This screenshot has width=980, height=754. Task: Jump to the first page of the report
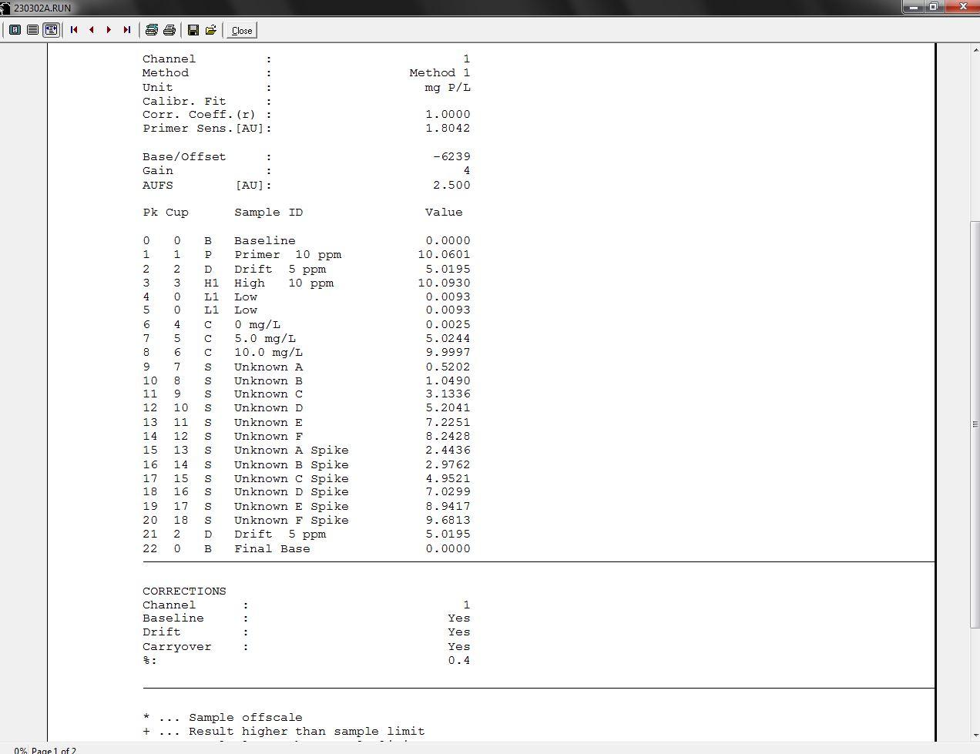pyautogui.click(x=73, y=29)
